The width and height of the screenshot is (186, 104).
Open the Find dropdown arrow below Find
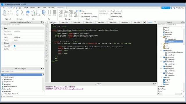(x=28, y=17)
